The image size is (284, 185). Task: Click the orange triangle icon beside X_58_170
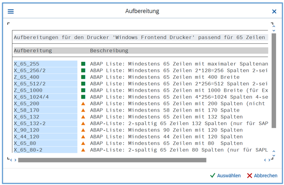[x=83, y=110]
